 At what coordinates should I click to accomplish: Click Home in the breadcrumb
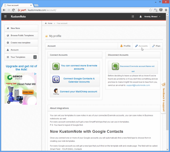click(50, 23)
